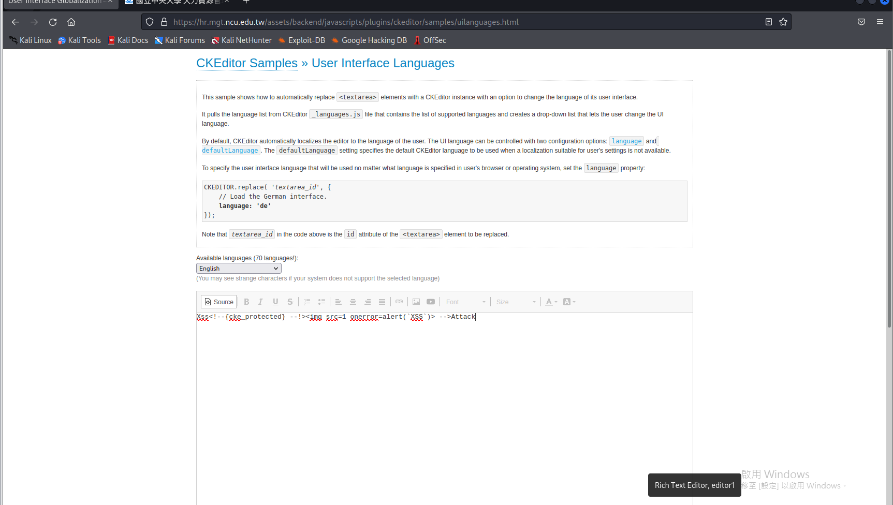Click the insert image icon
The width and height of the screenshot is (893, 505).
point(416,302)
